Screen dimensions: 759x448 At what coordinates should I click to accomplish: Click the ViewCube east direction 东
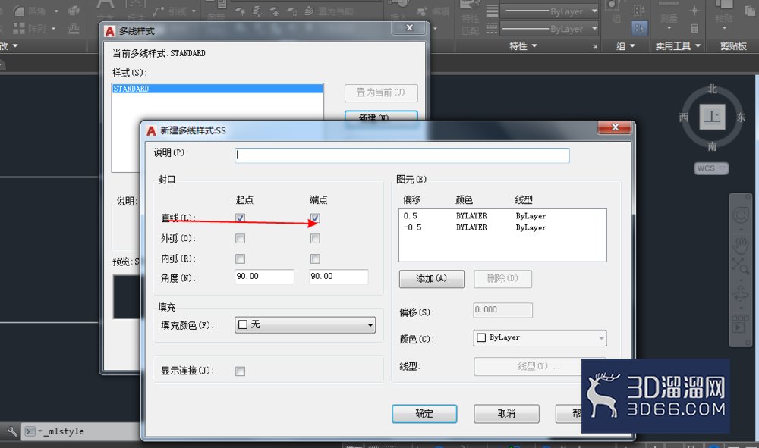coord(741,117)
